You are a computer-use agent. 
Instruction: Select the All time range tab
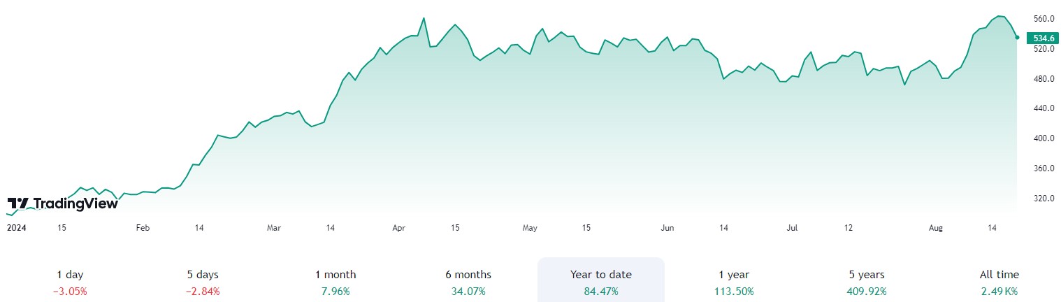999,282
